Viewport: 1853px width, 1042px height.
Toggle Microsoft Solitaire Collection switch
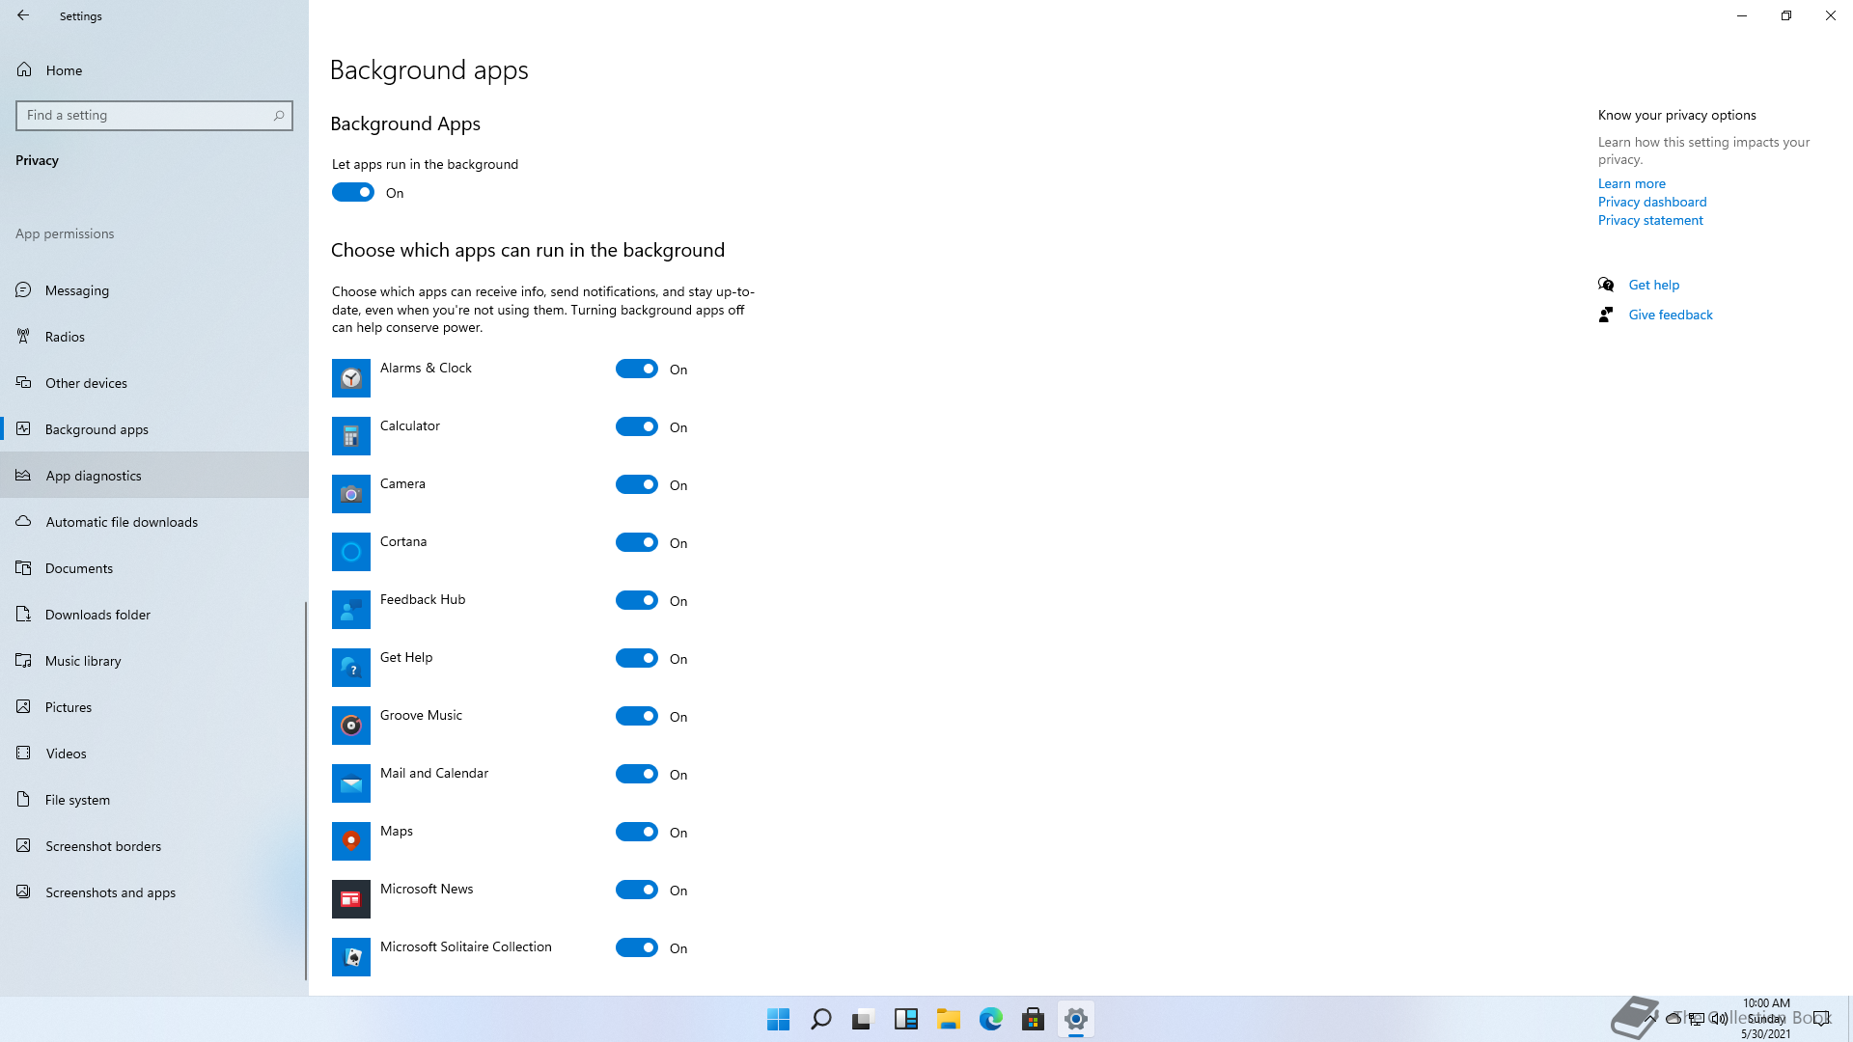[637, 947]
